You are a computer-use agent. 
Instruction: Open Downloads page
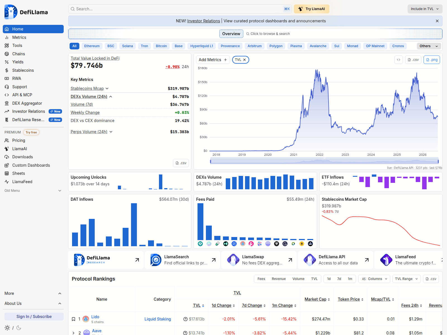point(33,157)
